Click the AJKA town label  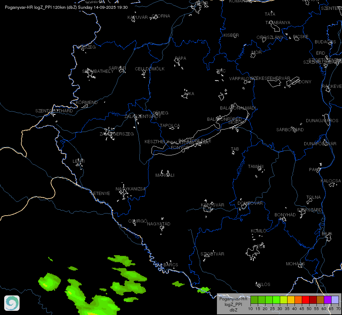[189, 94]
